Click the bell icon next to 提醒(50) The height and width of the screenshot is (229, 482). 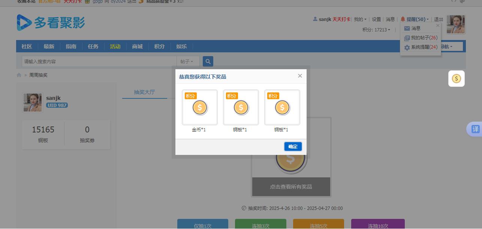(x=403, y=19)
